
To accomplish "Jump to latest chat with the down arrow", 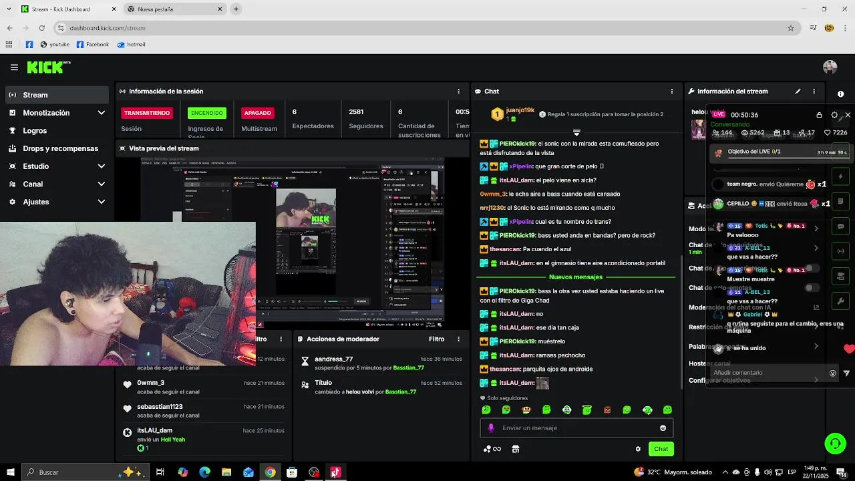I will 576,132.
